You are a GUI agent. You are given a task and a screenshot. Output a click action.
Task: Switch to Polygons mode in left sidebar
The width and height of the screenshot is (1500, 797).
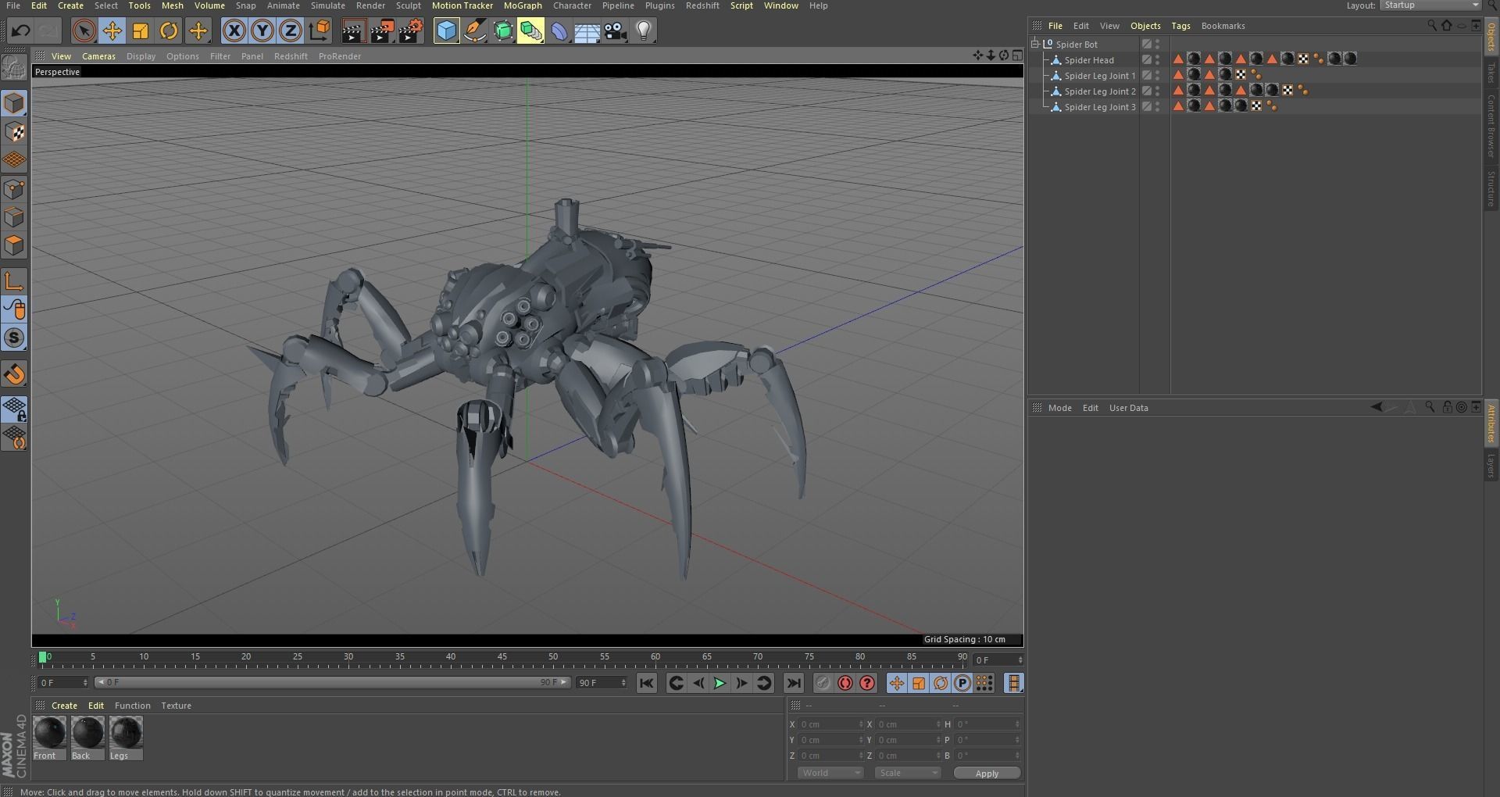(x=14, y=245)
